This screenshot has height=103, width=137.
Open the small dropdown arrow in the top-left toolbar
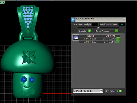click(3, 2)
